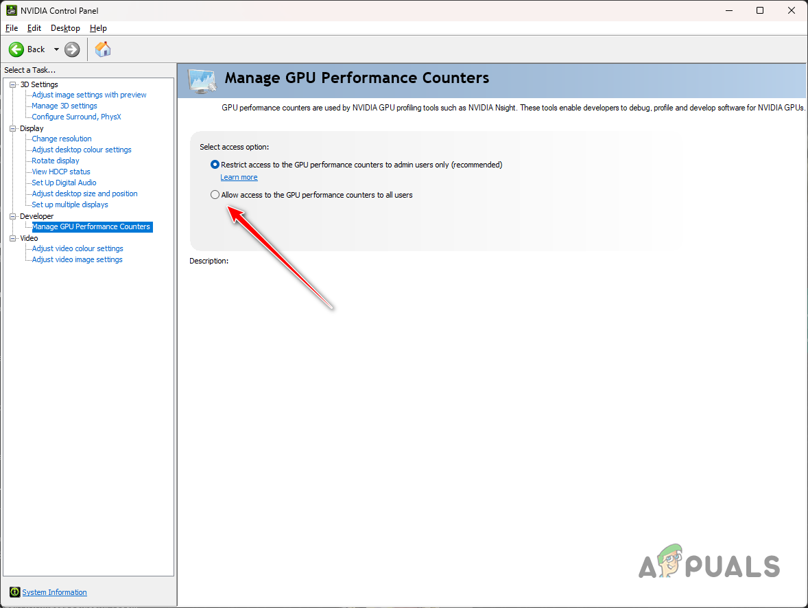Click the Learn more link
The image size is (808, 608).
tap(239, 177)
